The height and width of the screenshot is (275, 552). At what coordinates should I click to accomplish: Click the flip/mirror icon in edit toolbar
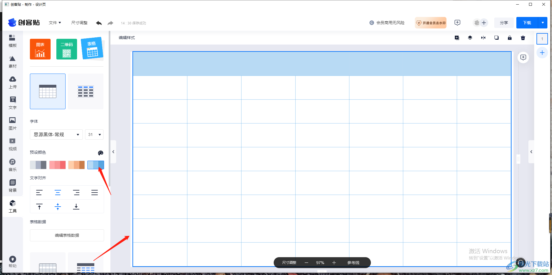click(x=483, y=38)
